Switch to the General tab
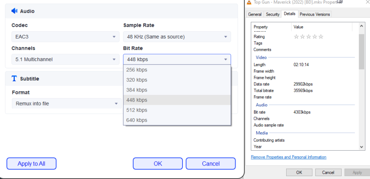 [254, 14]
